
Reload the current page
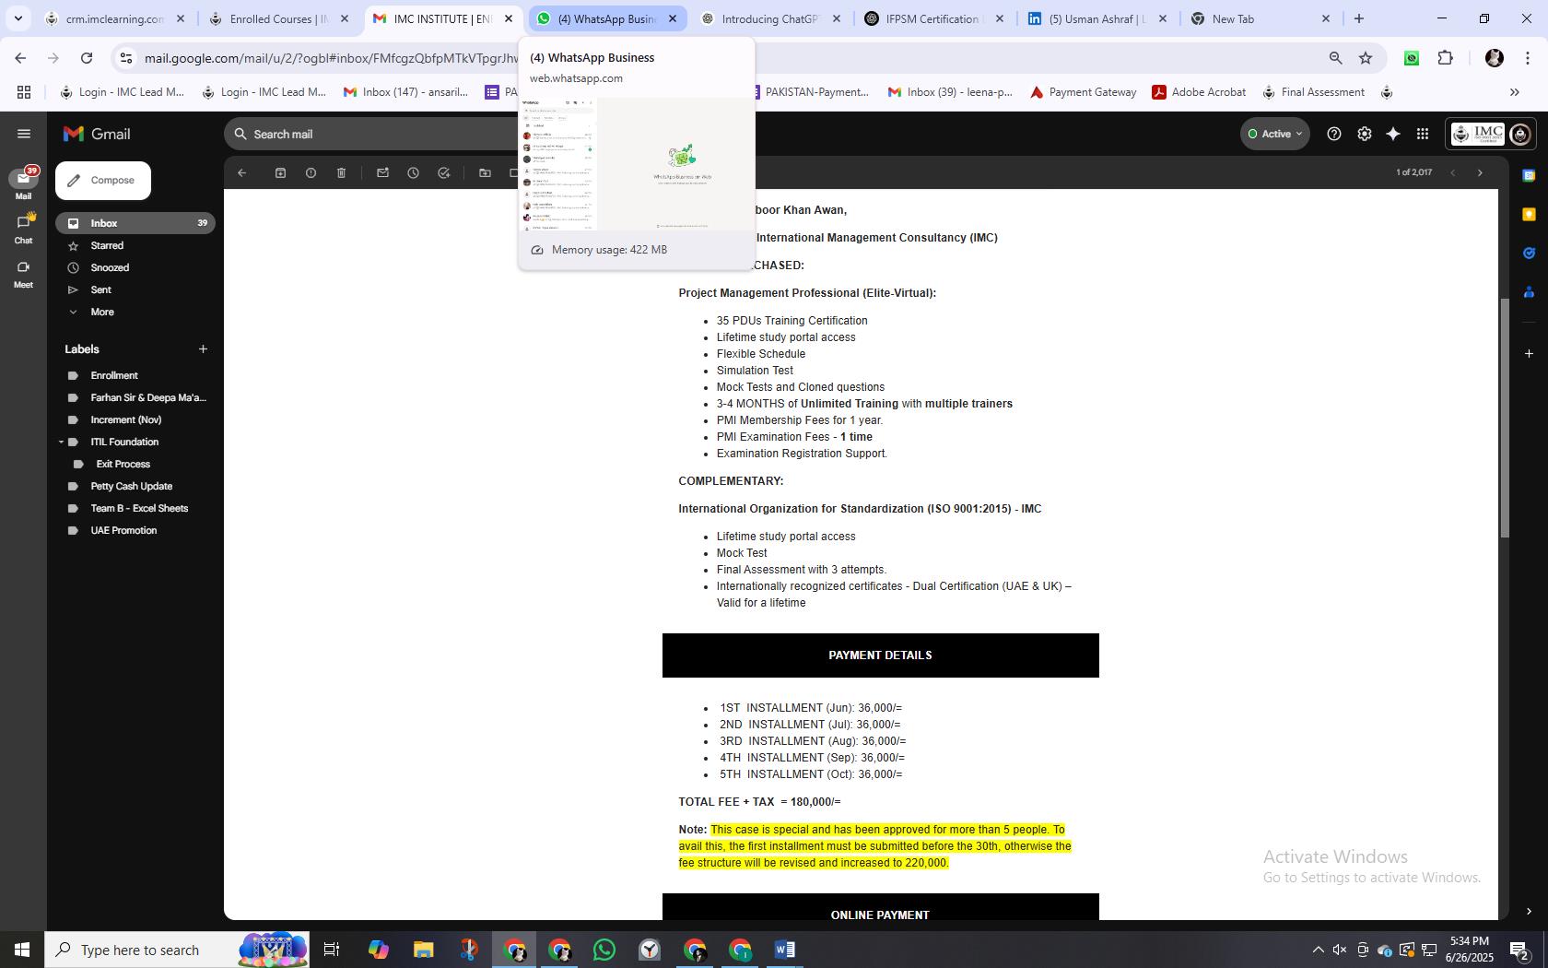click(x=87, y=58)
